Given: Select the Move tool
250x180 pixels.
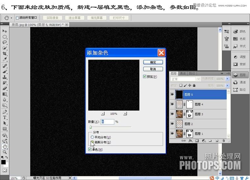Looking at the screenshot, I should coord(5,31).
